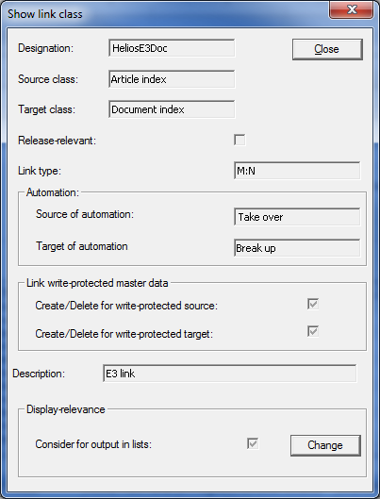The width and height of the screenshot is (380, 499).
Task: Toggle Create/Delete for write-protected target checkbox
Action: [x=313, y=332]
